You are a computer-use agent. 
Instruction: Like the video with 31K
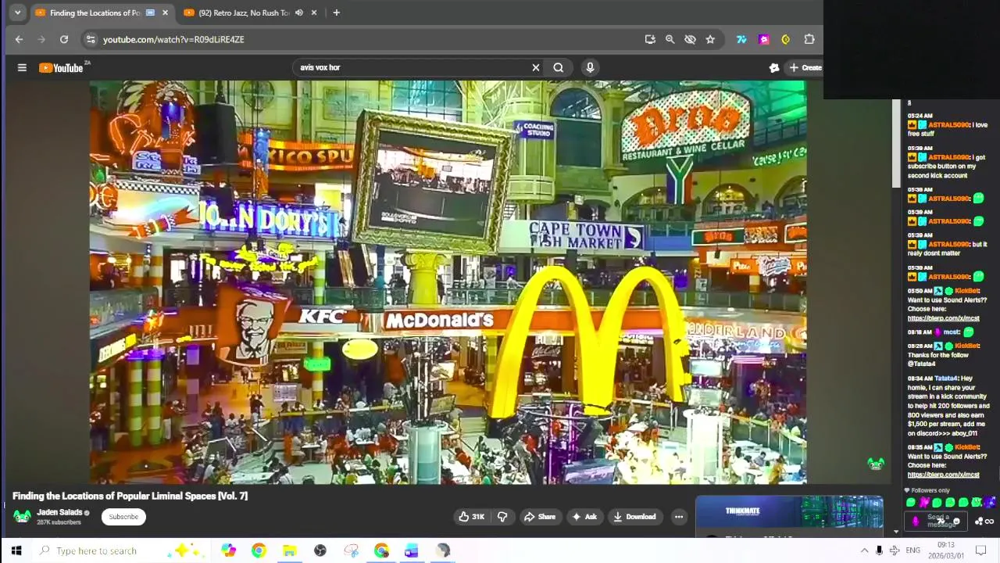(x=471, y=516)
